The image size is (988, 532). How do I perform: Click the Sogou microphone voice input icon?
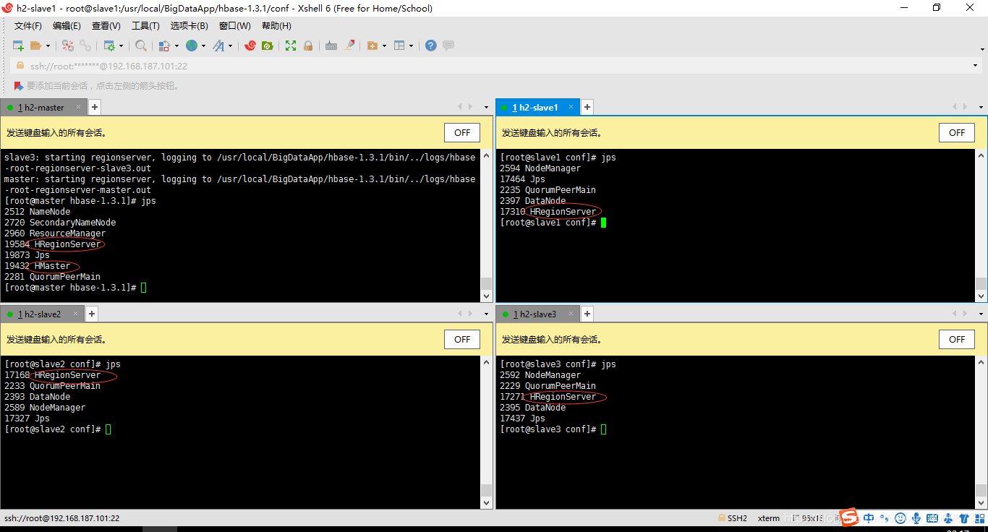pos(916,518)
